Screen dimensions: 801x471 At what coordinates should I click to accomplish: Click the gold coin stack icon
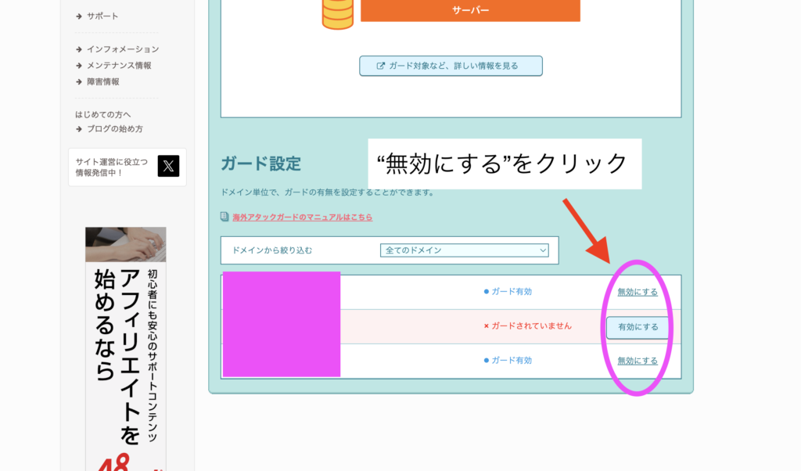(x=338, y=14)
